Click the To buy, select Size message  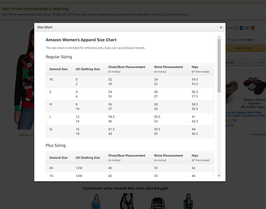point(240,40)
